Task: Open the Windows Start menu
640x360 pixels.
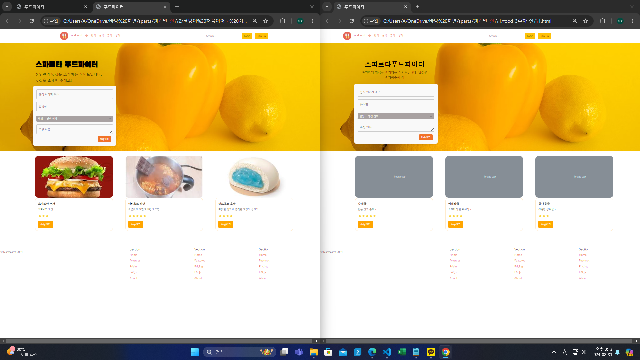Action: [x=195, y=352]
